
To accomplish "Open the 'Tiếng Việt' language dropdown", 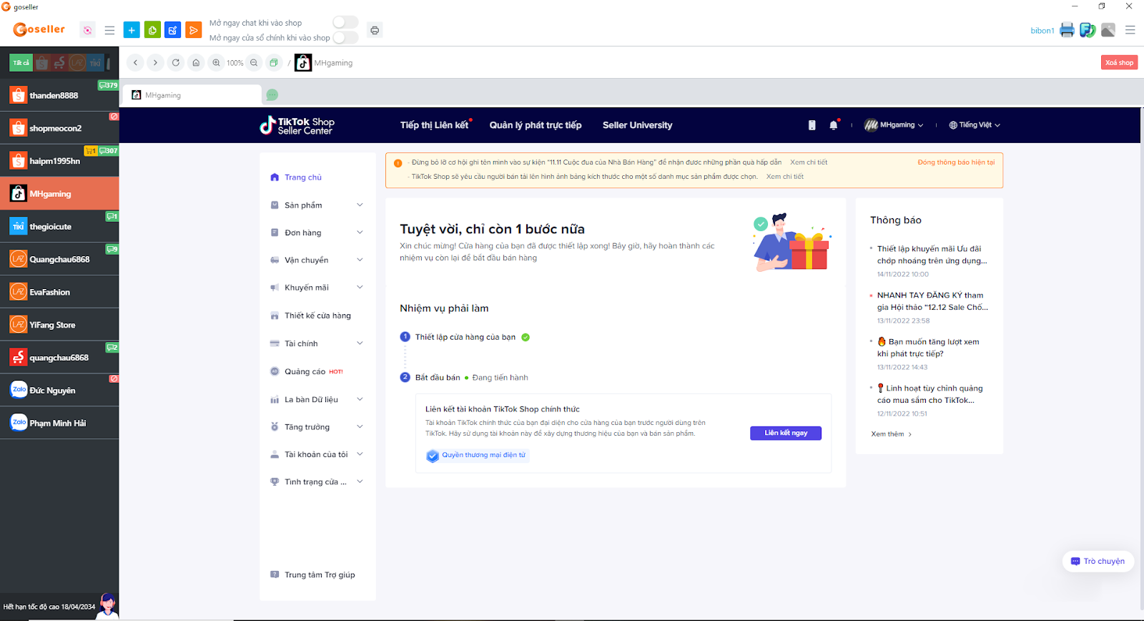I will click(975, 125).
